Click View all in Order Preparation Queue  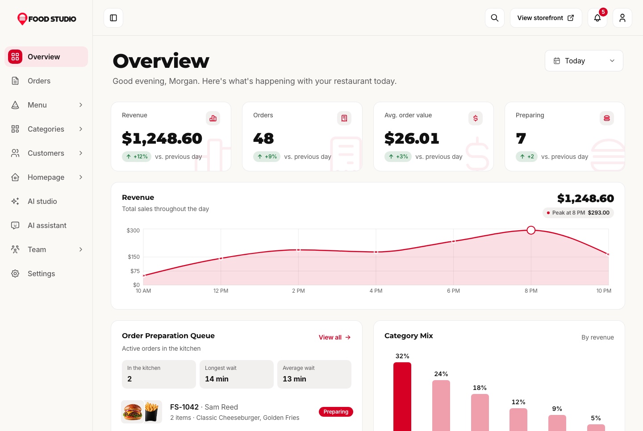coord(335,337)
